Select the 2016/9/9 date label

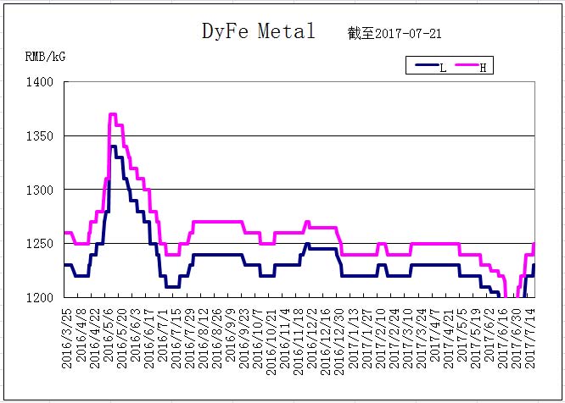[231, 335]
